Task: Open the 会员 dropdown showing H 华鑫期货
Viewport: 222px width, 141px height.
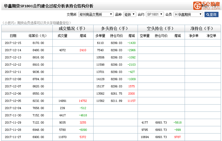Action: [x=188, y=14]
